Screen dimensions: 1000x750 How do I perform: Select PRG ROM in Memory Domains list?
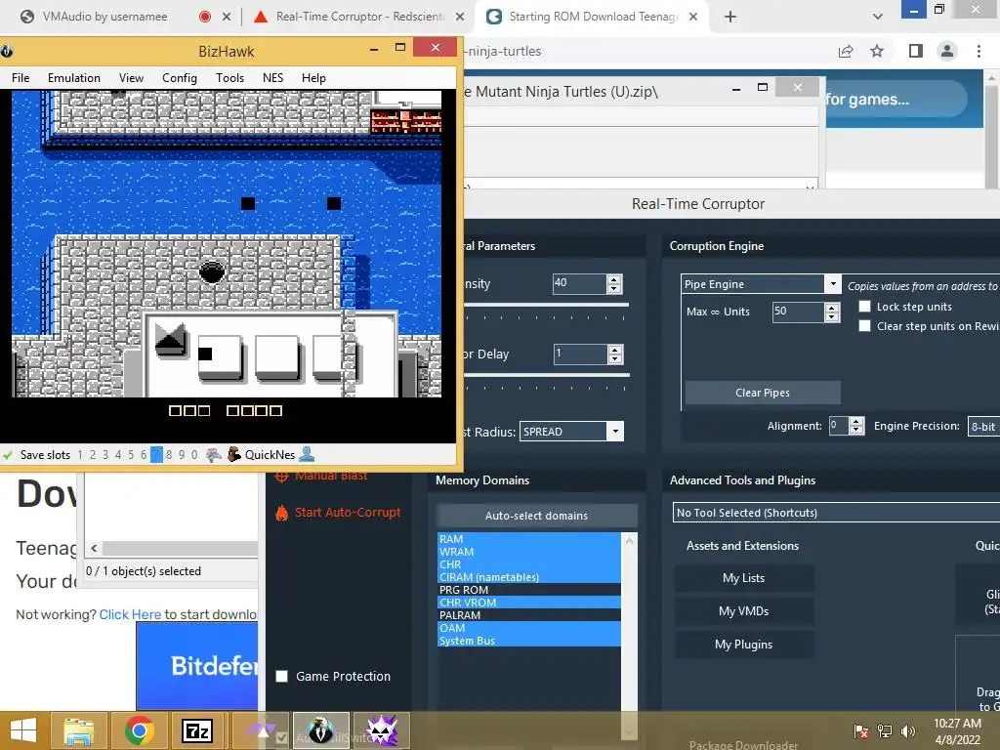pos(528,590)
